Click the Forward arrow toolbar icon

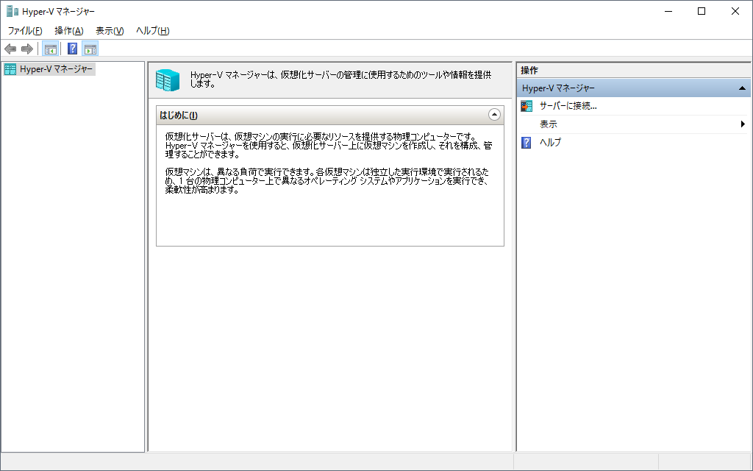[x=27, y=49]
